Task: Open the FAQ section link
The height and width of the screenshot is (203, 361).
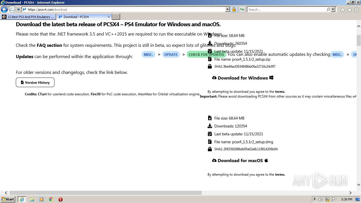Action: pyautogui.click(x=49, y=45)
